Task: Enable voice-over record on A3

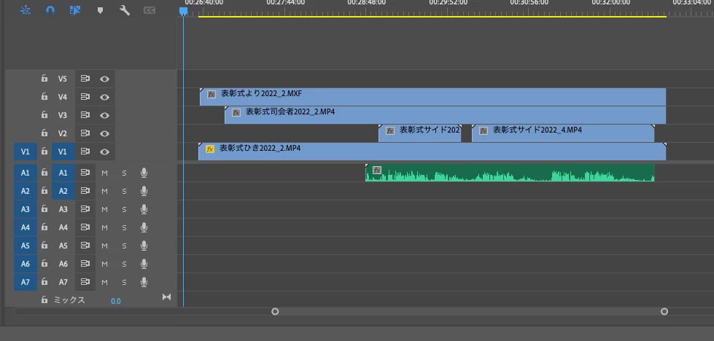Action: 144,209
